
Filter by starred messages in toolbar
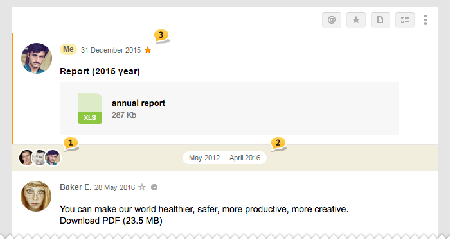click(356, 20)
